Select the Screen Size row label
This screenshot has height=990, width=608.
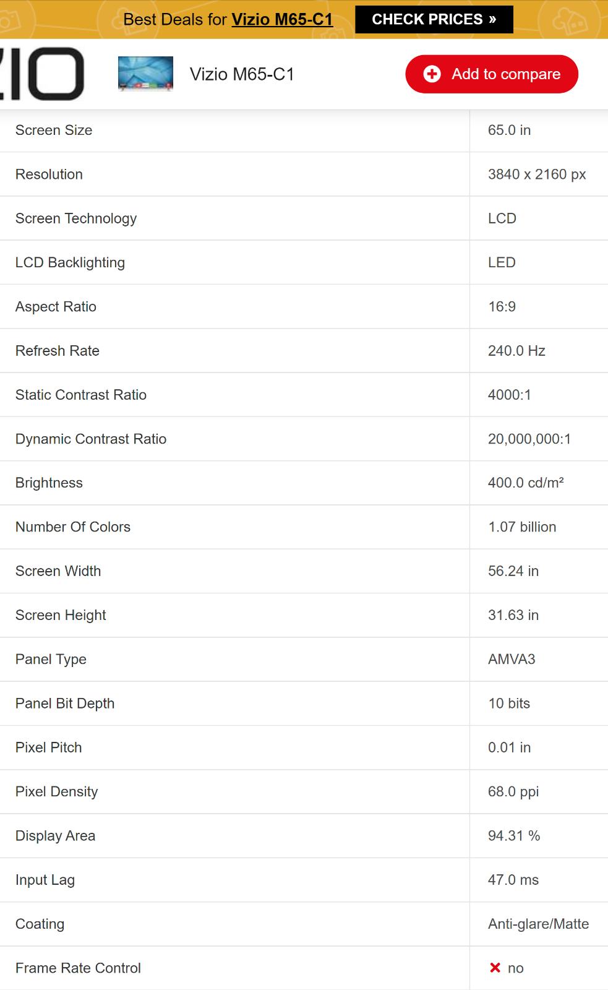pos(54,130)
